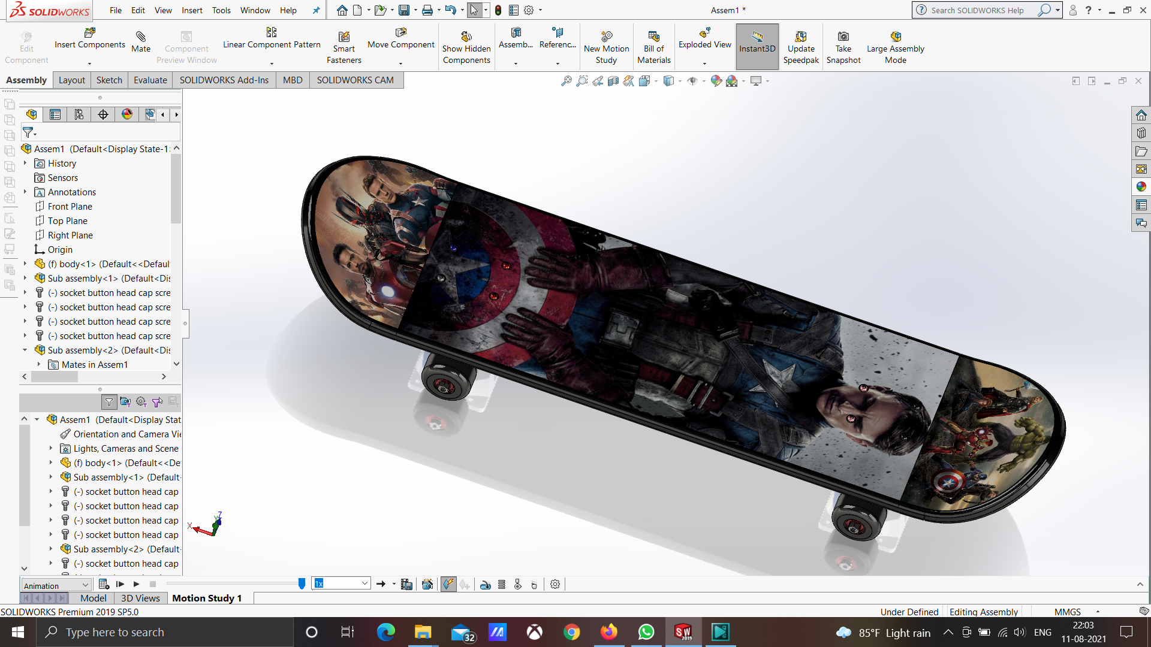Open the Design Library task pane icon
The width and height of the screenshot is (1151, 647).
pyautogui.click(x=1141, y=133)
